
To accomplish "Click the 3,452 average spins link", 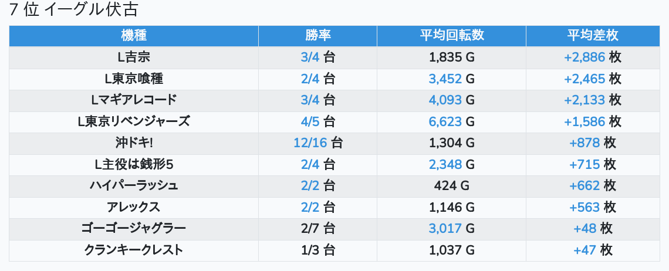I will (445, 79).
